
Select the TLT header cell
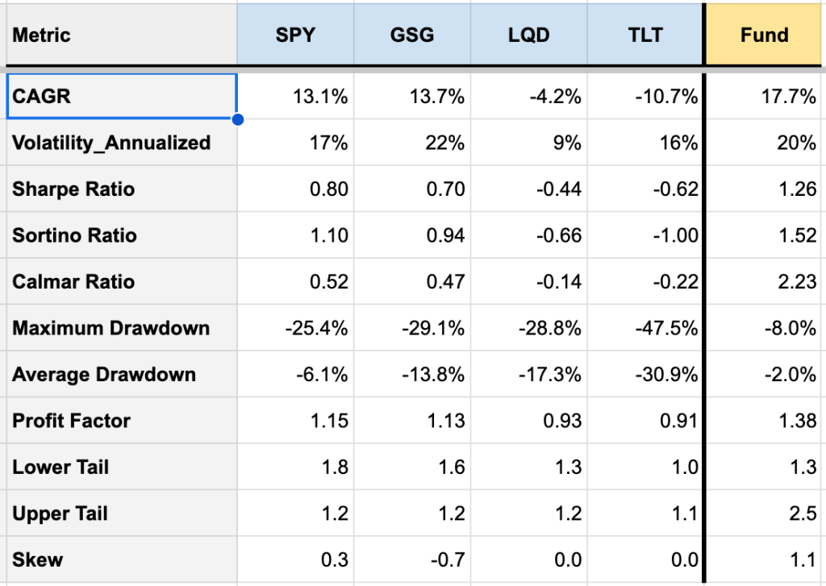[645, 35]
